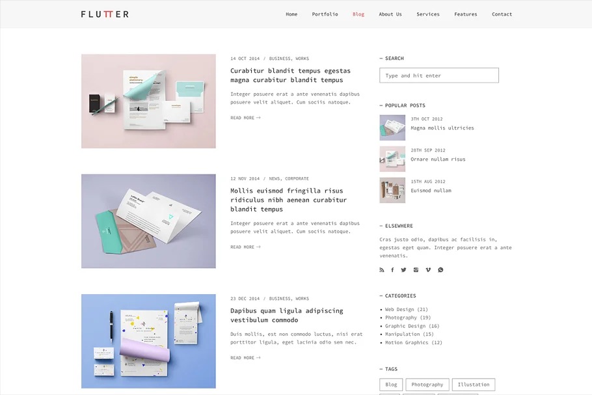The height and width of the screenshot is (395, 592).
Task: Open the Motion Graphics category
Action: pyautogui.click(x=413, y=343)
